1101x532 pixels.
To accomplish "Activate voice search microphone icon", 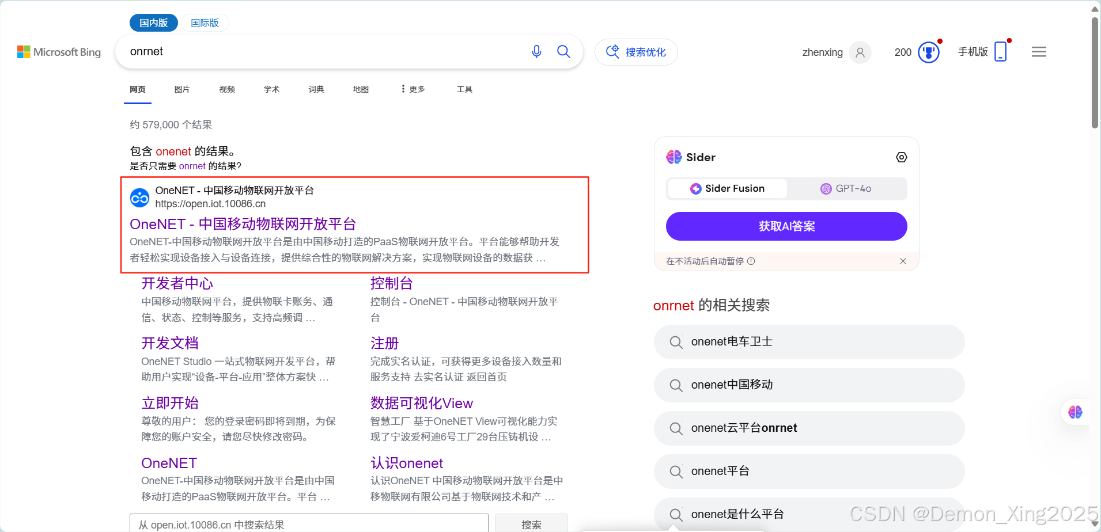I will pyautogui.click(x=536, y=52).
